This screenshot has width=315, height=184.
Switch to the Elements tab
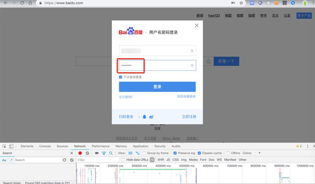27,146
